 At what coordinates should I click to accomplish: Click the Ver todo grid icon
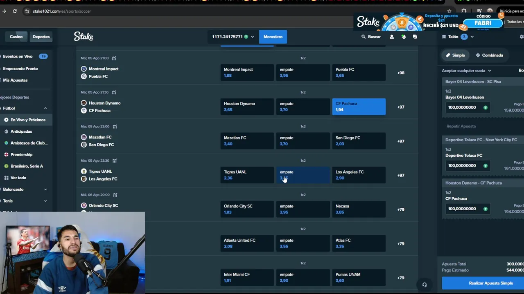(6, 178)
